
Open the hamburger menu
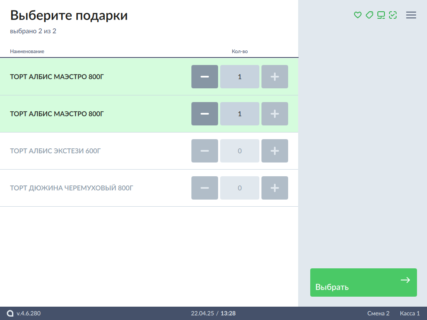click(x=411, y=15)
